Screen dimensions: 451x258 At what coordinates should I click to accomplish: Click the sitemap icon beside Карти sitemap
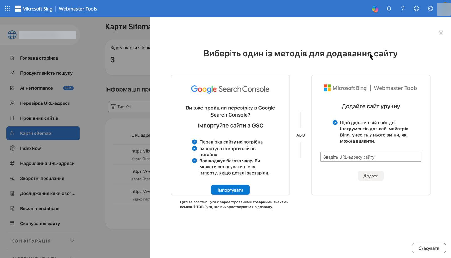click(x=12, y=133)
